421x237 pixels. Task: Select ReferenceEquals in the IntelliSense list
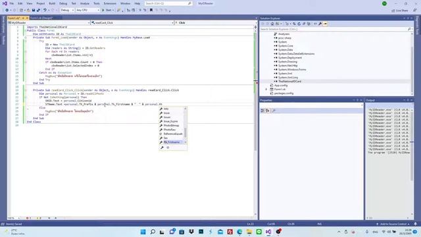click(173, 134)
